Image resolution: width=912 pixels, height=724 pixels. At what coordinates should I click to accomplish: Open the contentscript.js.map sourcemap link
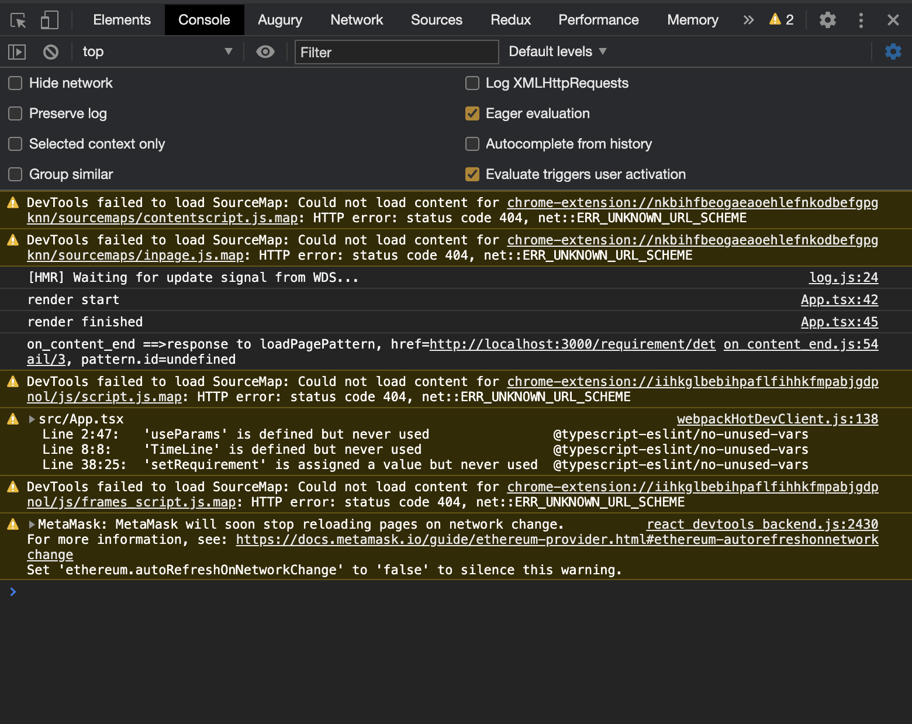point(163,218)
